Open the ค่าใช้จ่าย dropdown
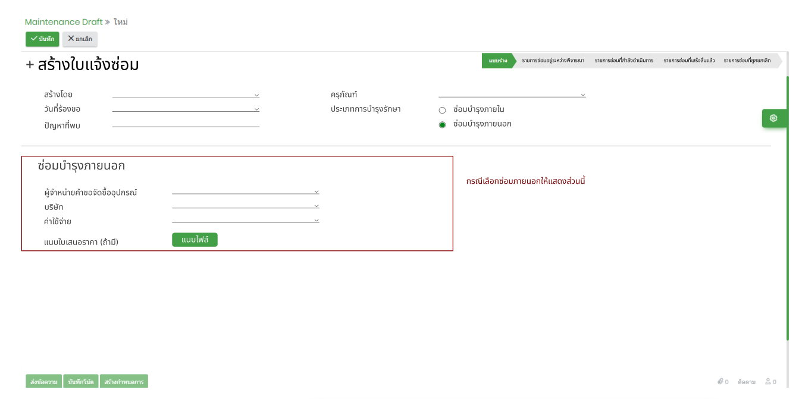 coord(317,221)
